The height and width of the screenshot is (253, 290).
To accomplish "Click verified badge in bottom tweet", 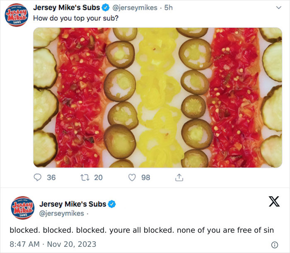I will 112,204.
